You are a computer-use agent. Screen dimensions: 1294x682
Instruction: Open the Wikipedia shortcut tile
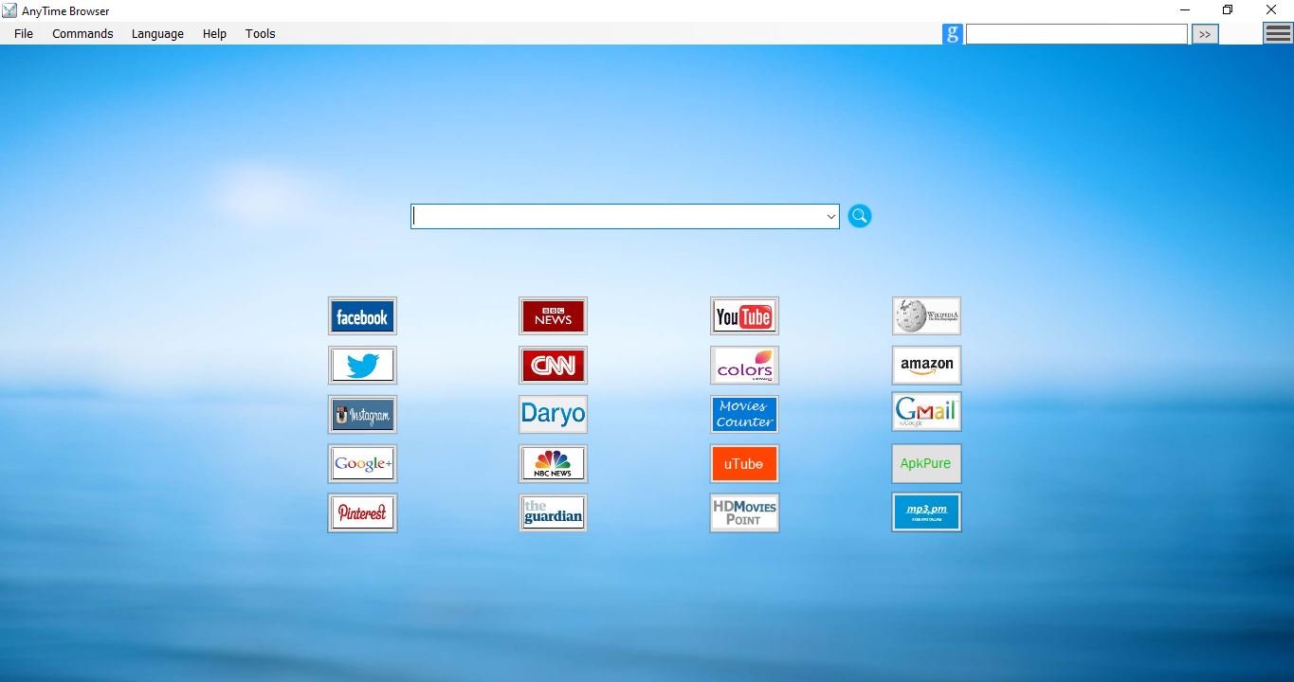pos(927,316)
